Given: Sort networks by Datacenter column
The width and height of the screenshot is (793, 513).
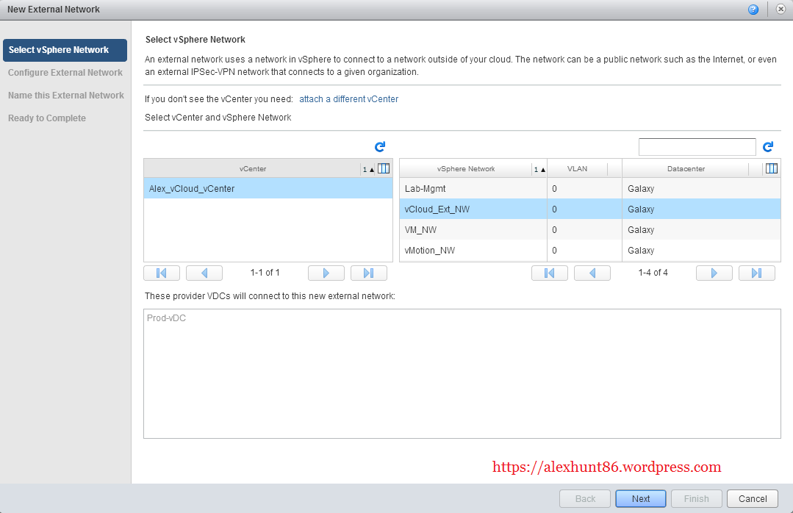Looking at the screenshot, I should (x=685, y=169).
